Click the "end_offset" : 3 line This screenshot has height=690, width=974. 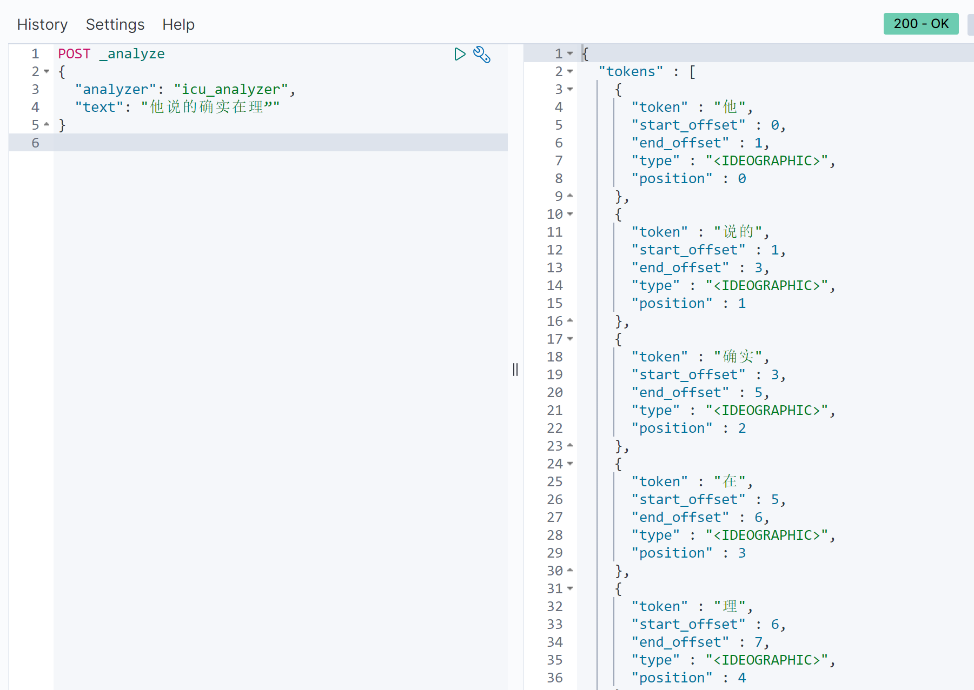700,267
